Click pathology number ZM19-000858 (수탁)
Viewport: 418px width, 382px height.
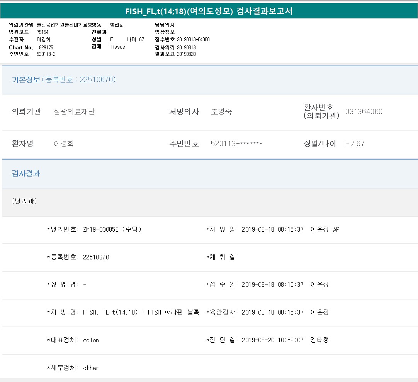(112, 229)
